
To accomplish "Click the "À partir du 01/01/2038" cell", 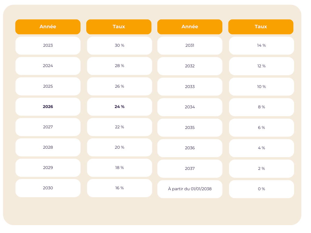I will (190, 189).
